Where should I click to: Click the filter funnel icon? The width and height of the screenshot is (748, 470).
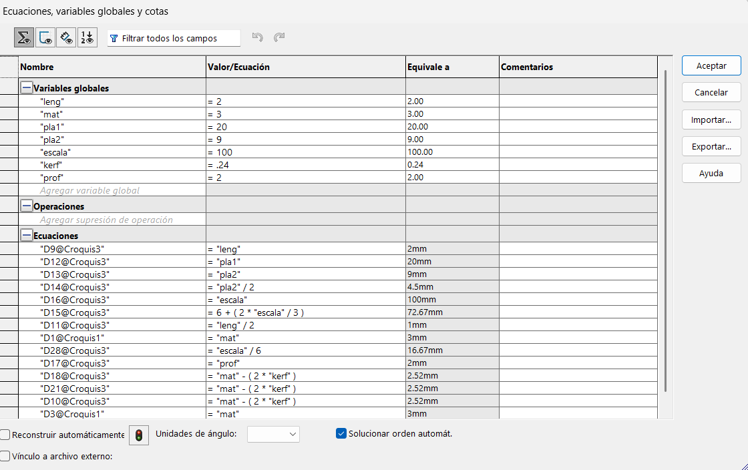click(114, 39)
